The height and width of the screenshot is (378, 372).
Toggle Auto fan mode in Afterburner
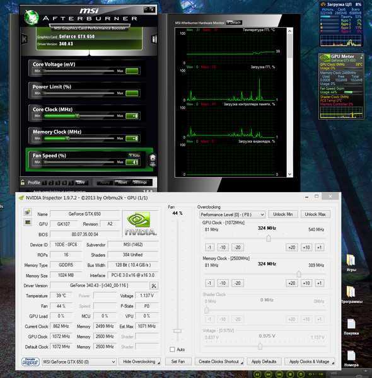pos(134,156)
